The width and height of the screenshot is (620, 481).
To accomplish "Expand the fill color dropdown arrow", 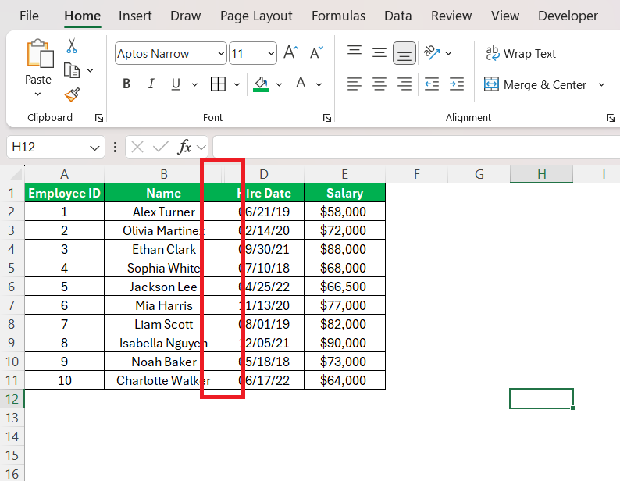I will pyautogui.click(x=280, y=84).
